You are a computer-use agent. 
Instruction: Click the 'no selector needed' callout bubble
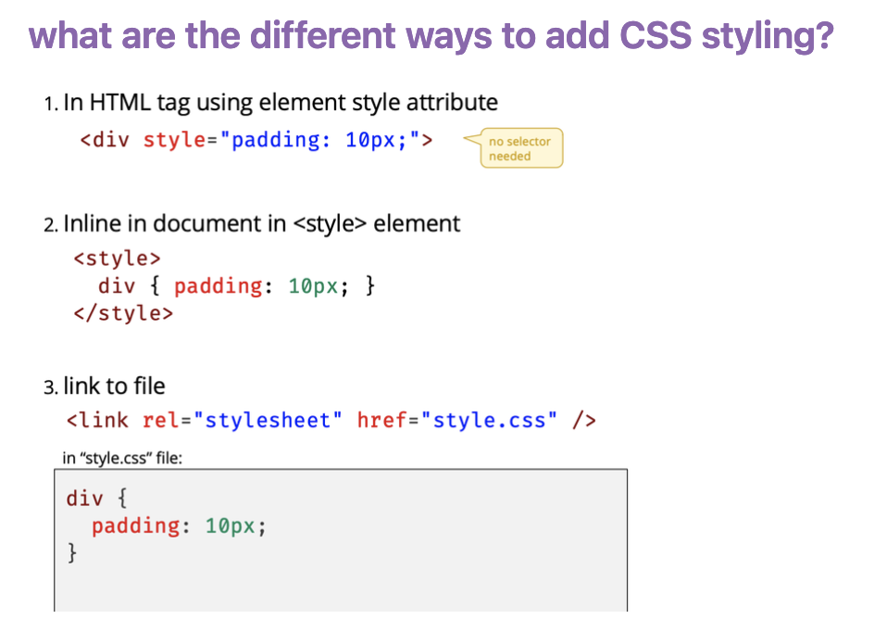[x=519, y=148]
